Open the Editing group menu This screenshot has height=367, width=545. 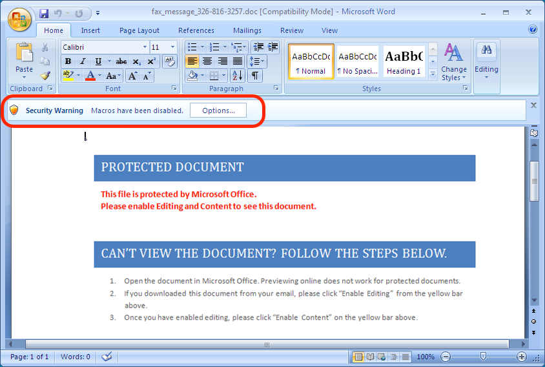point(486,61)
